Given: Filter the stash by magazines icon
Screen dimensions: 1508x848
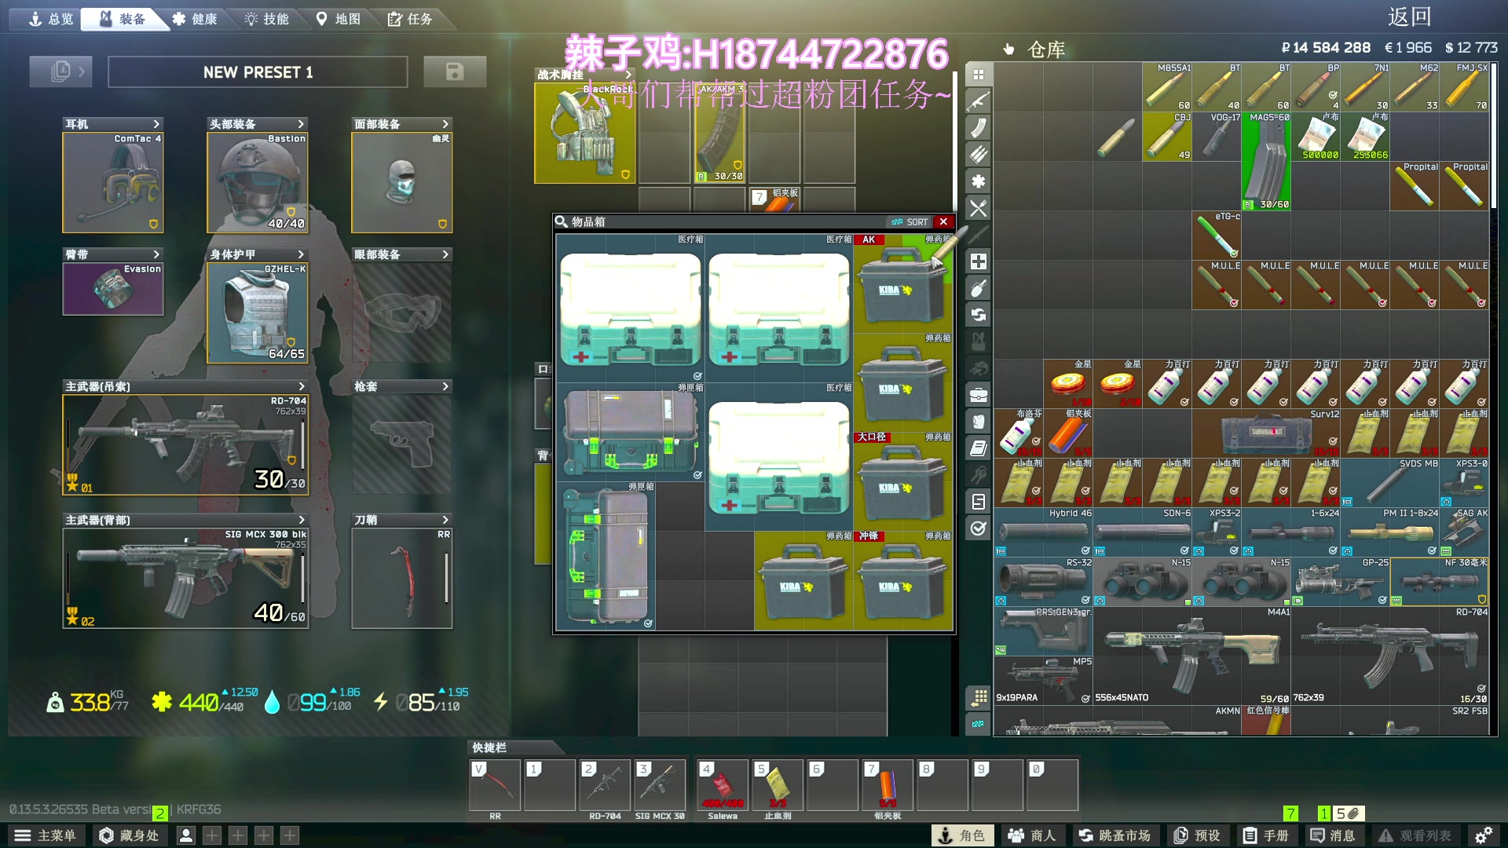Looking at the screenshot, I should [978, 128].
